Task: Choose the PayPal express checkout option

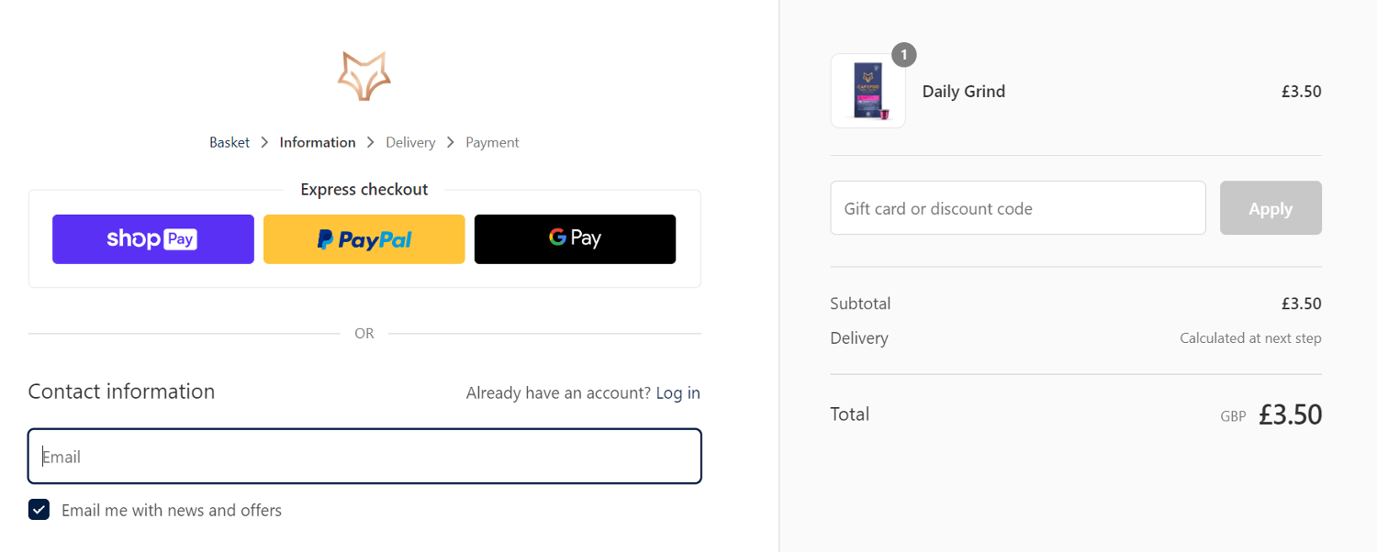Action: coord(364,238)
